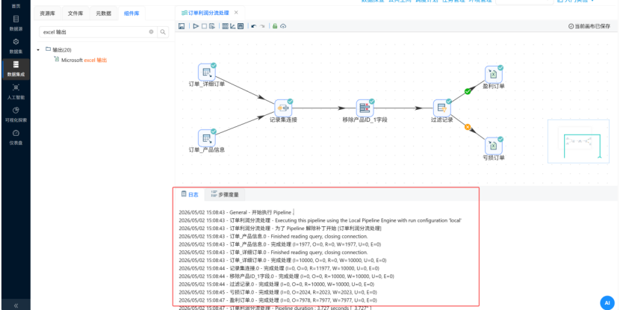620x310 pixels.
Task: Select the 过滤记录 filter node
Action: (441, 108)
